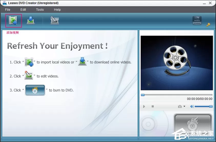Open the download online videos toolbar icon
This screenshot has height=142, width=216.
pos(30,20)
